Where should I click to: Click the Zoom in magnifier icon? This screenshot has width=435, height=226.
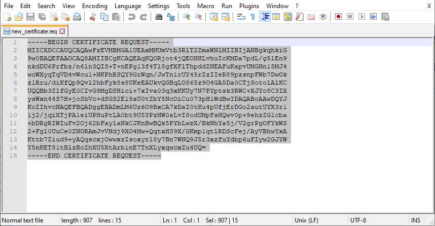tap(187, 17)
